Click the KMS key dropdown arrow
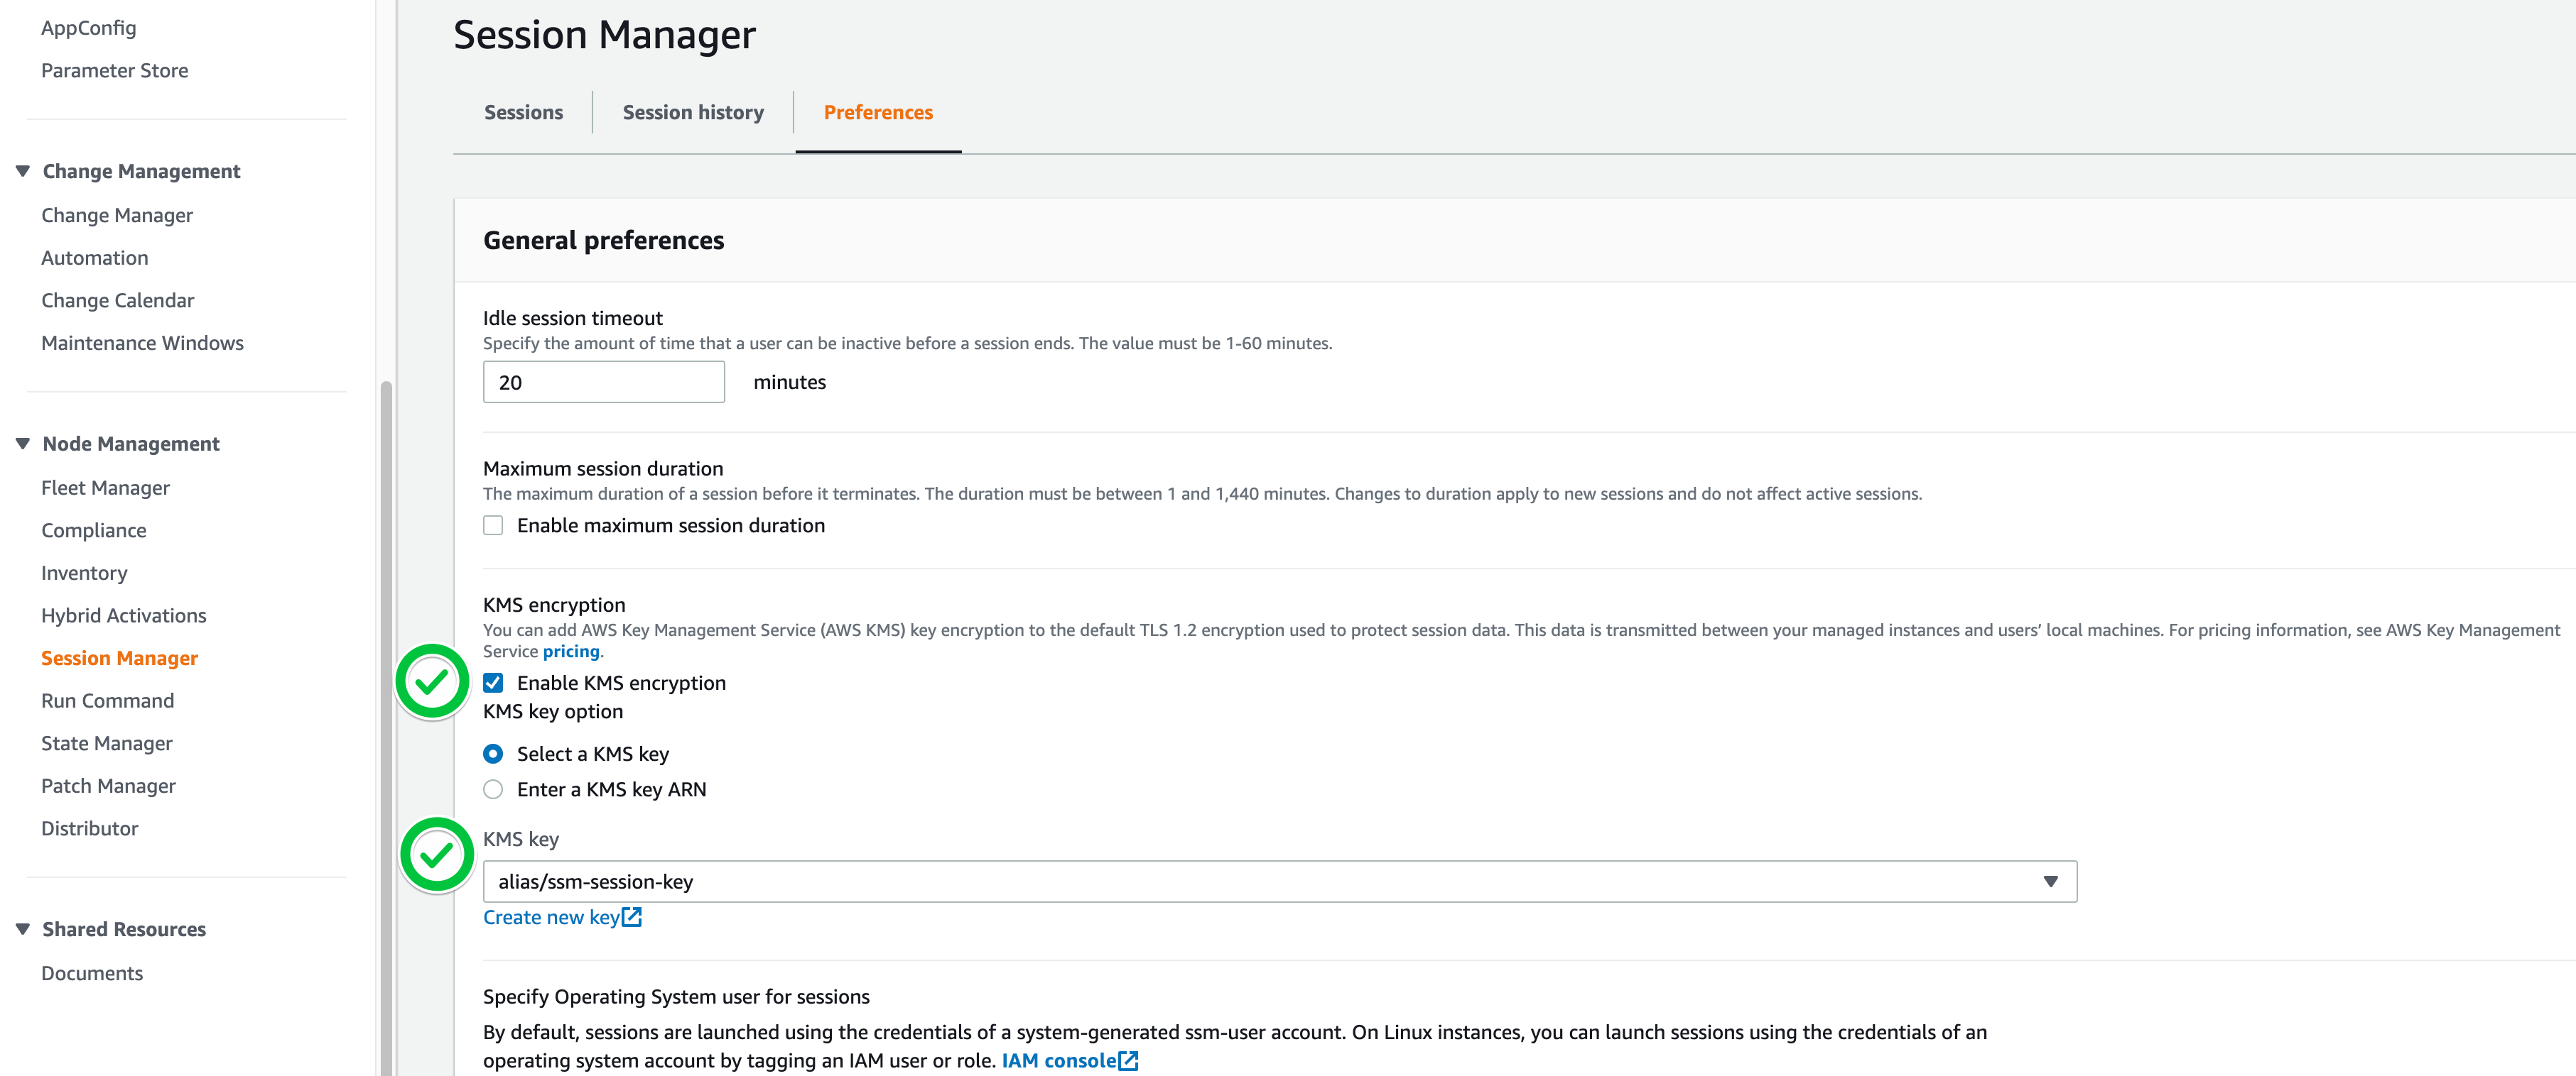Screen dimensions: 2576x1076 click(x=2050, y=882)
